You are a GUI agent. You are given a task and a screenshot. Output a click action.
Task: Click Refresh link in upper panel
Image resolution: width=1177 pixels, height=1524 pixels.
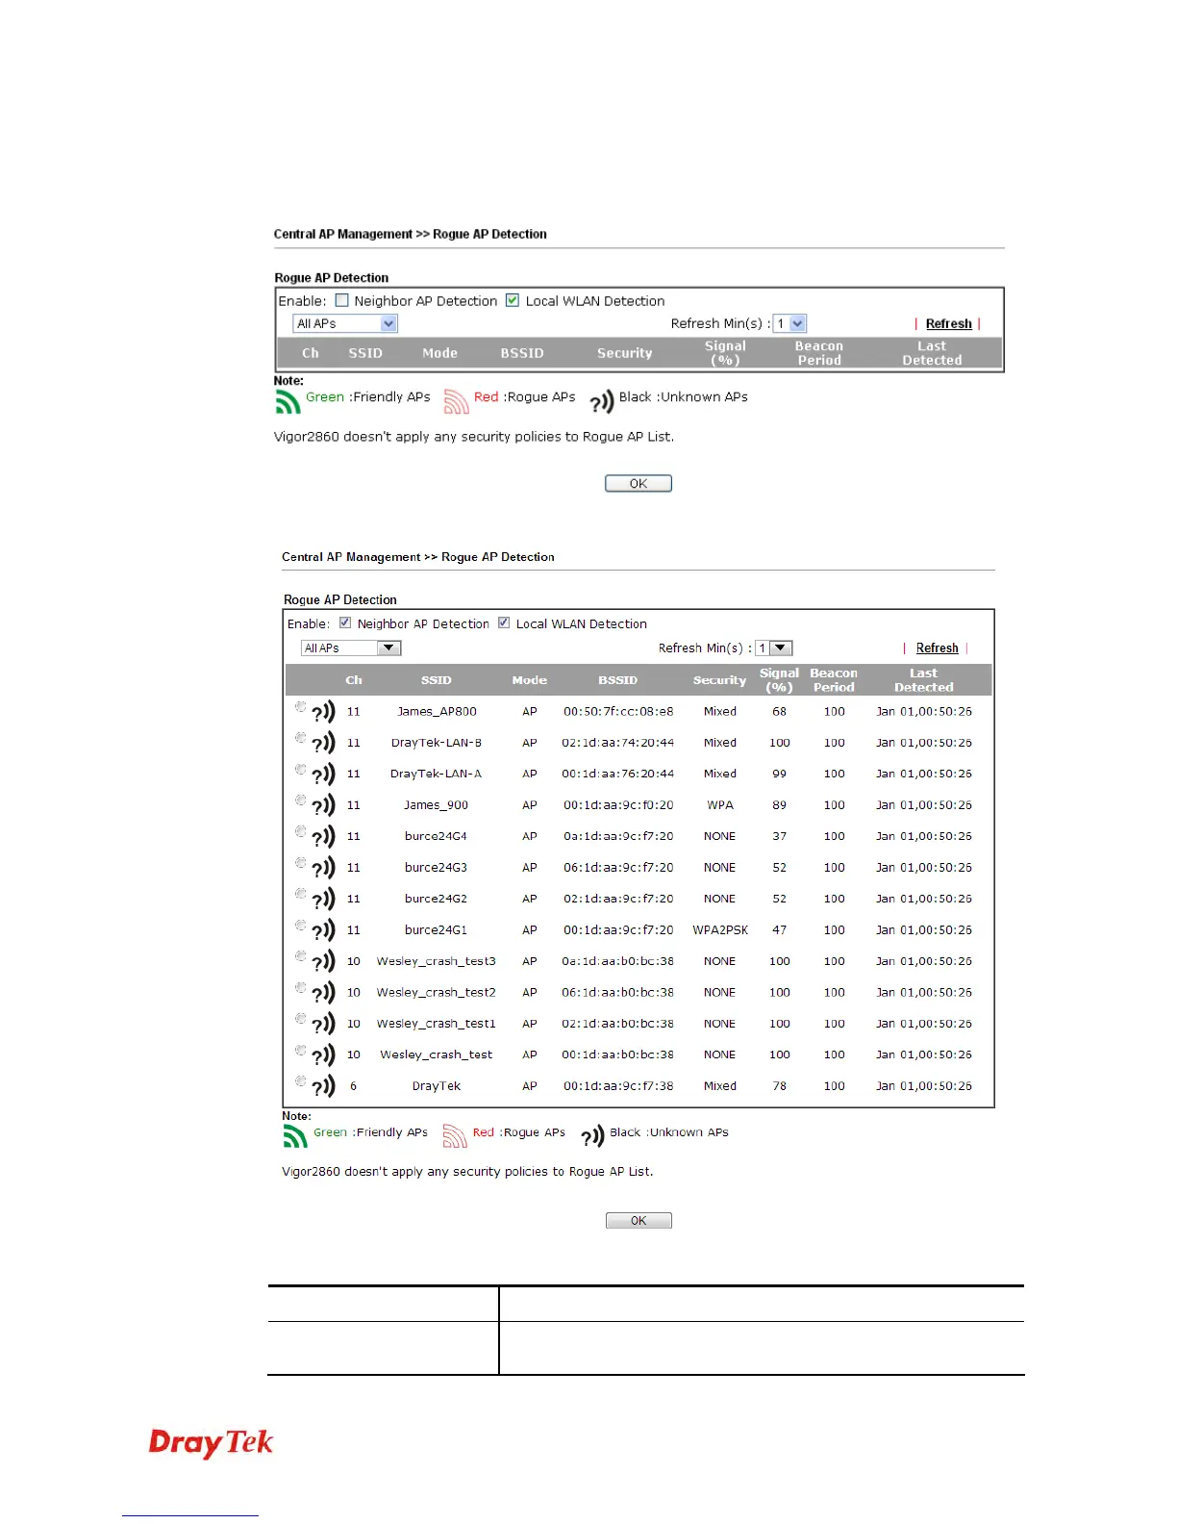[x=949, y=323]
